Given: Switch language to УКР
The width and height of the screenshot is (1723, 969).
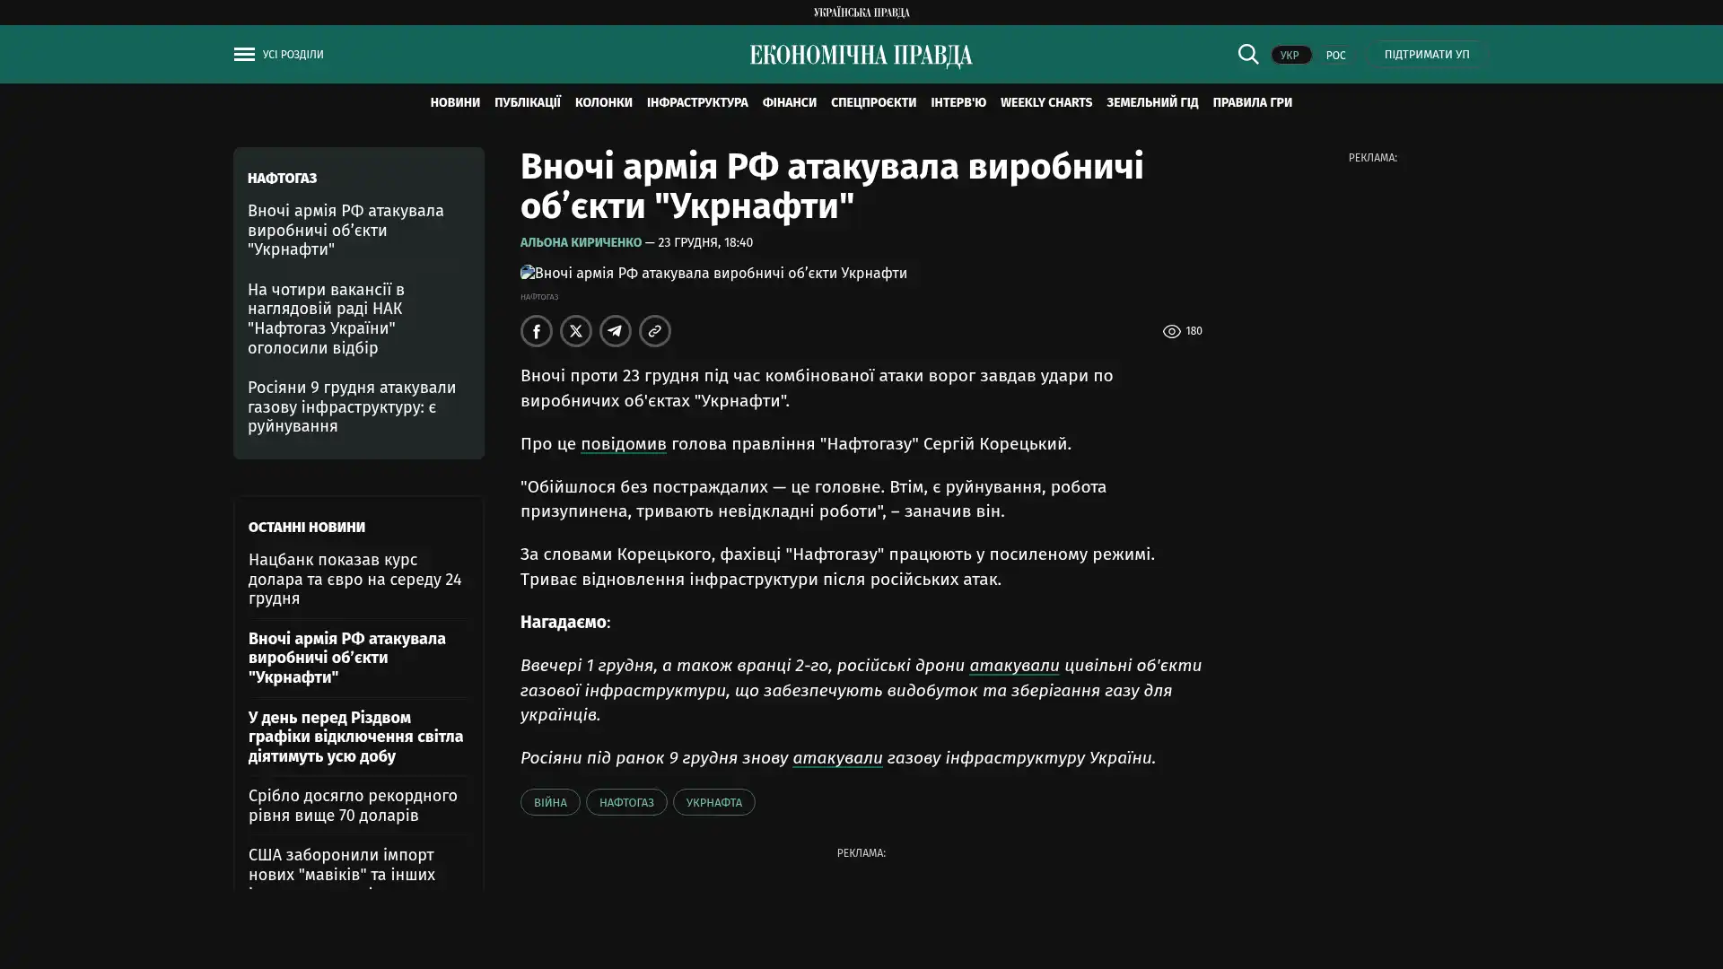Looking at the screenshot, I should click(1290, 56).
